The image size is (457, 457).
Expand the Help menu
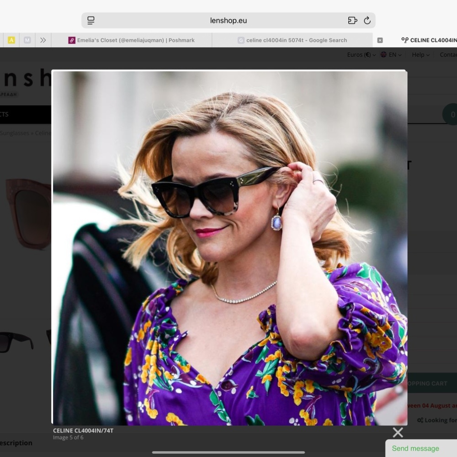420,55
